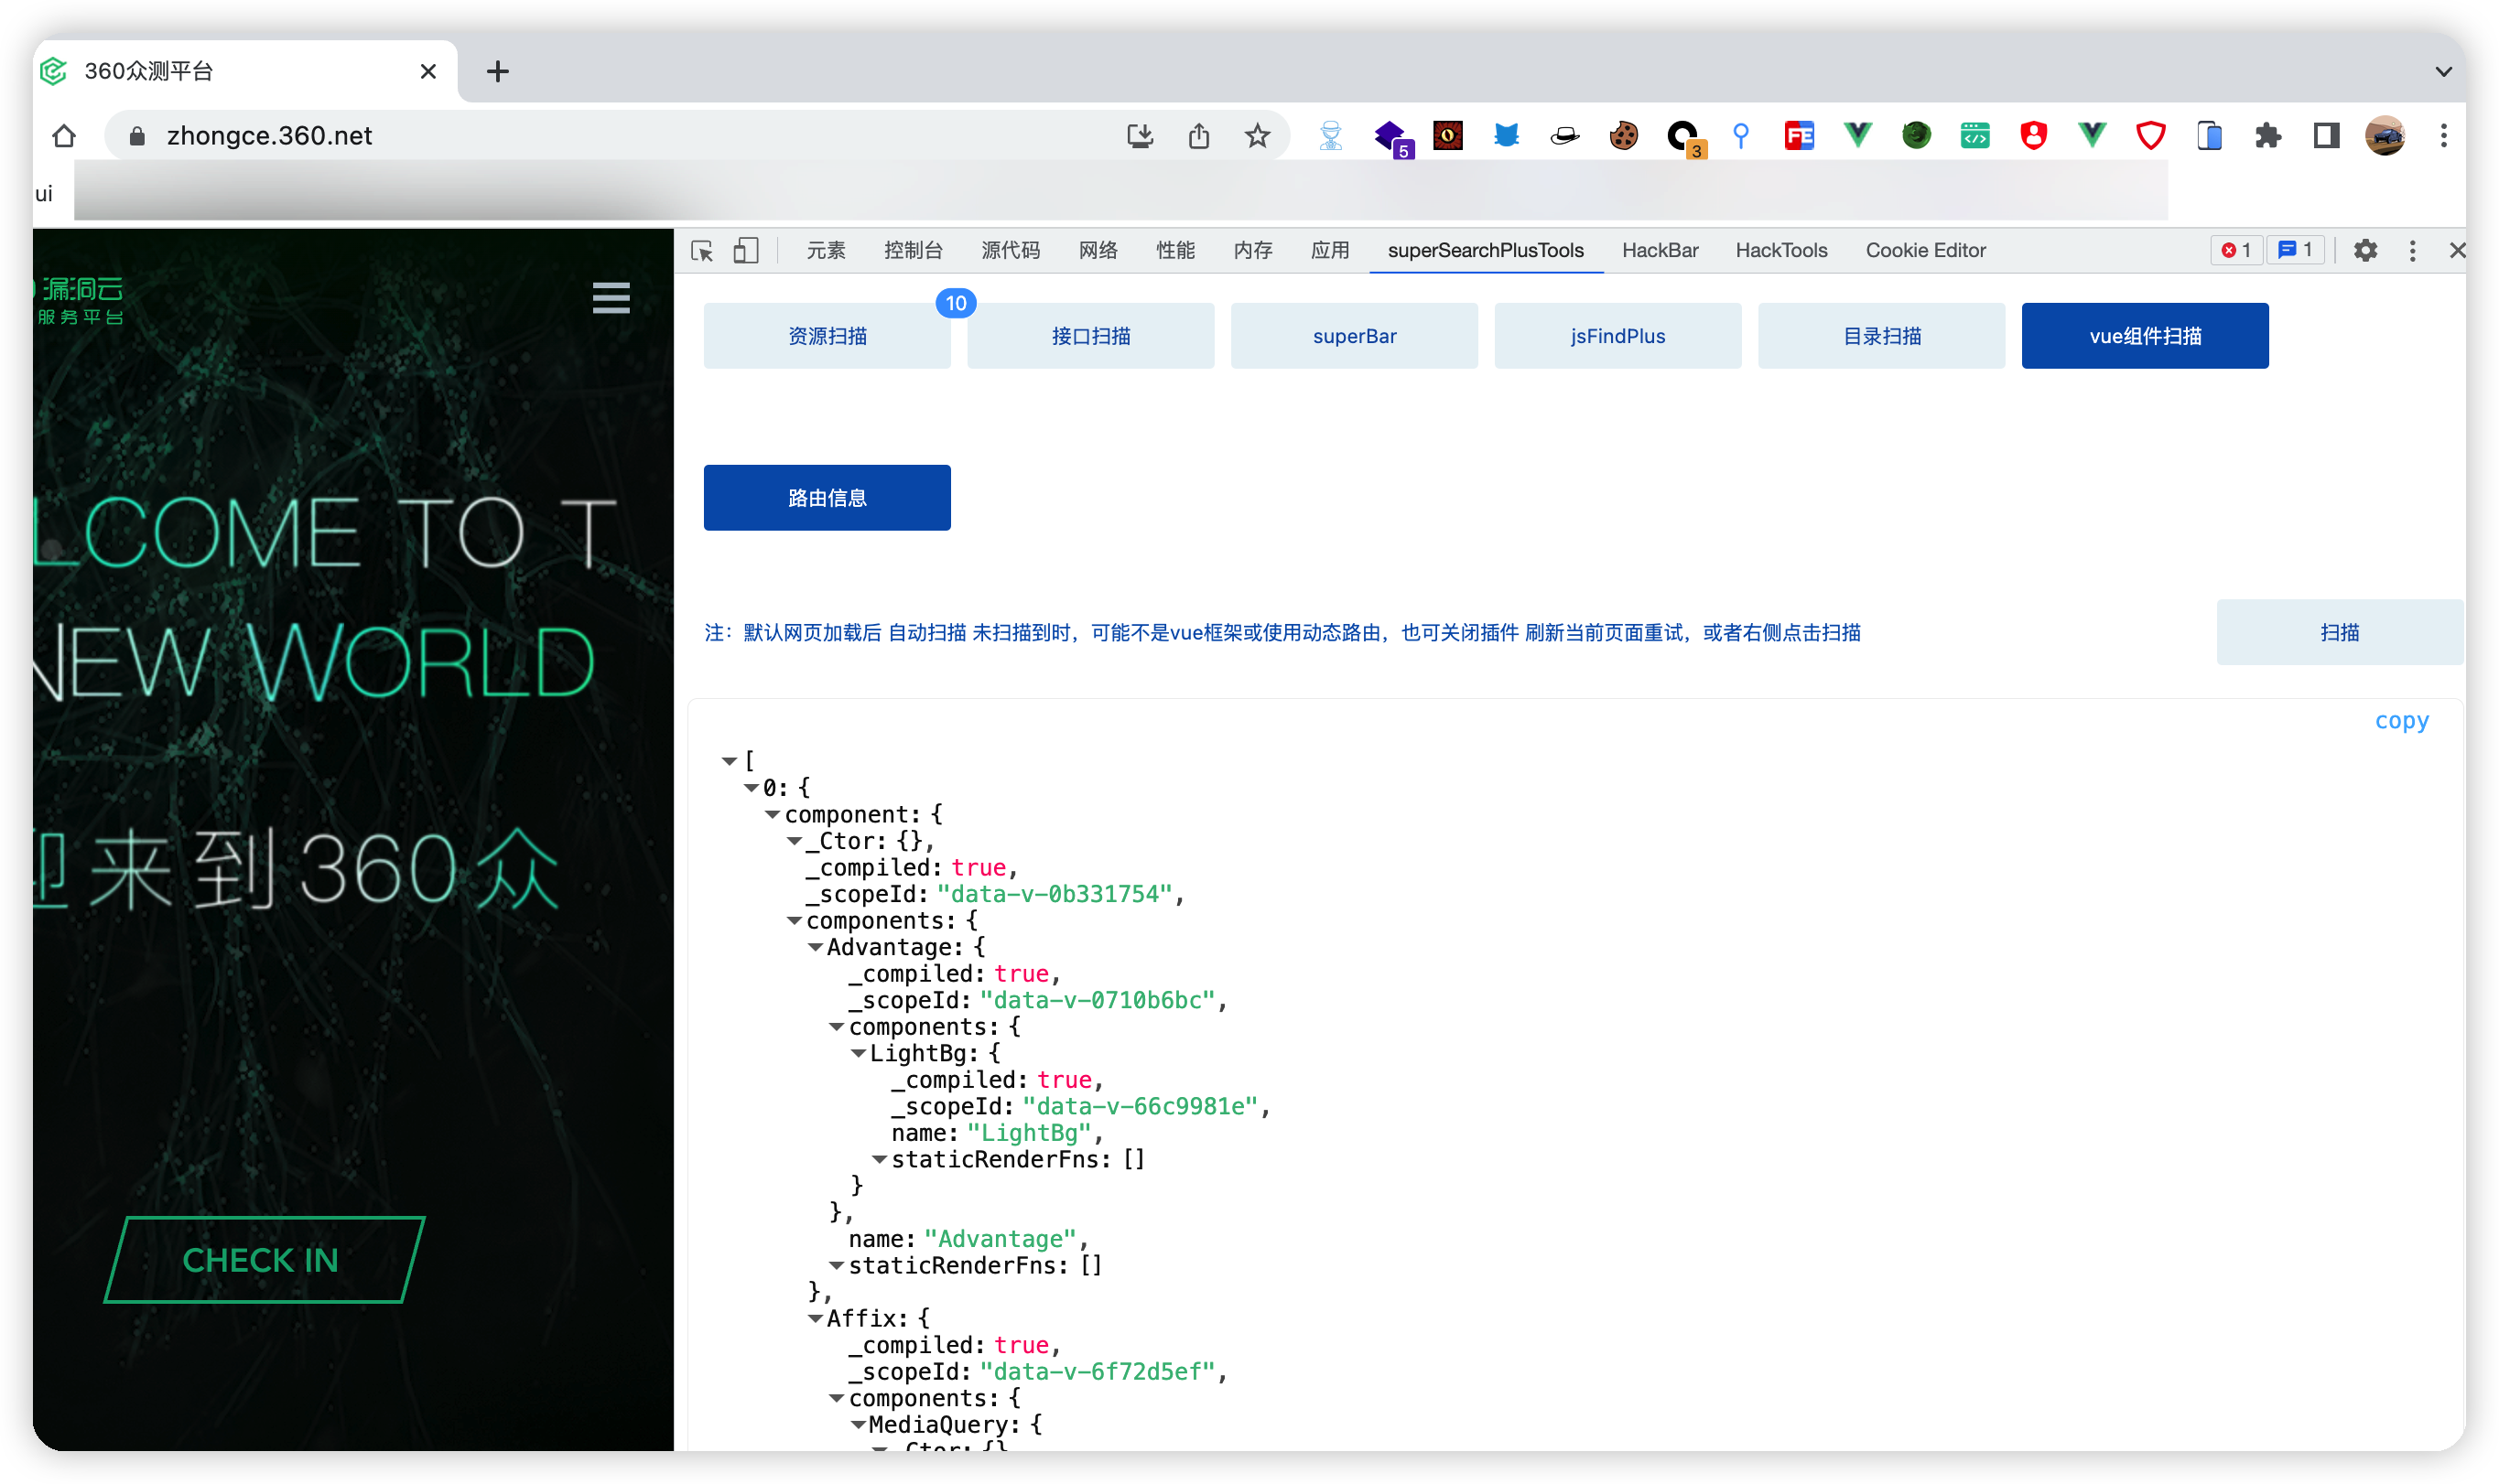The height and width of the screenshot is (1484, 2499).
Task: Click the white fedora hat extension icon
Action: 1564,136
